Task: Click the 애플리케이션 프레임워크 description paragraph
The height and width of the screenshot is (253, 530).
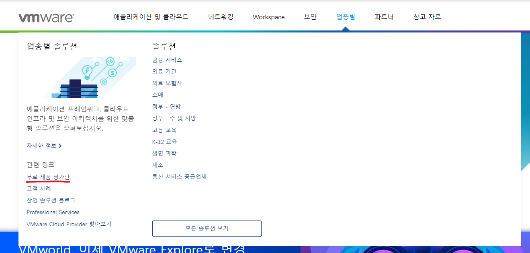Action: click(80, 119)
